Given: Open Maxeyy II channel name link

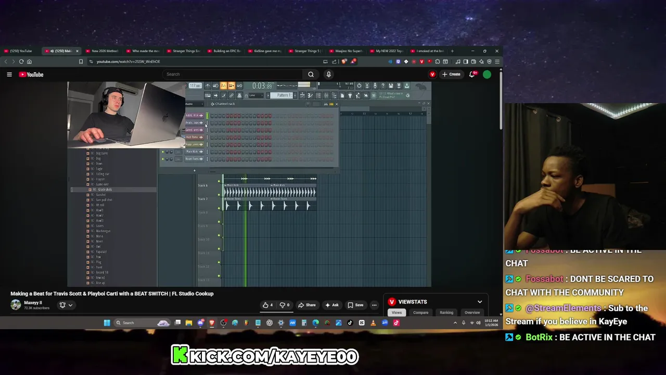Looking at the screenshot, I should point(33,303).
